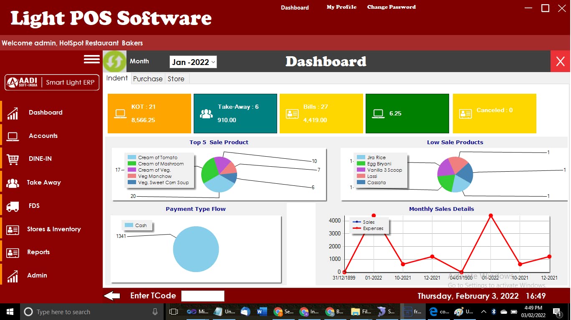
Task: Click the laptop icon on KOT tile
Action: 121,114
